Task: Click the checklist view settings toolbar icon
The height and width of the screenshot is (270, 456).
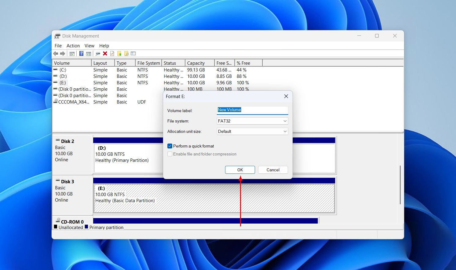Action: click(133, 54)
